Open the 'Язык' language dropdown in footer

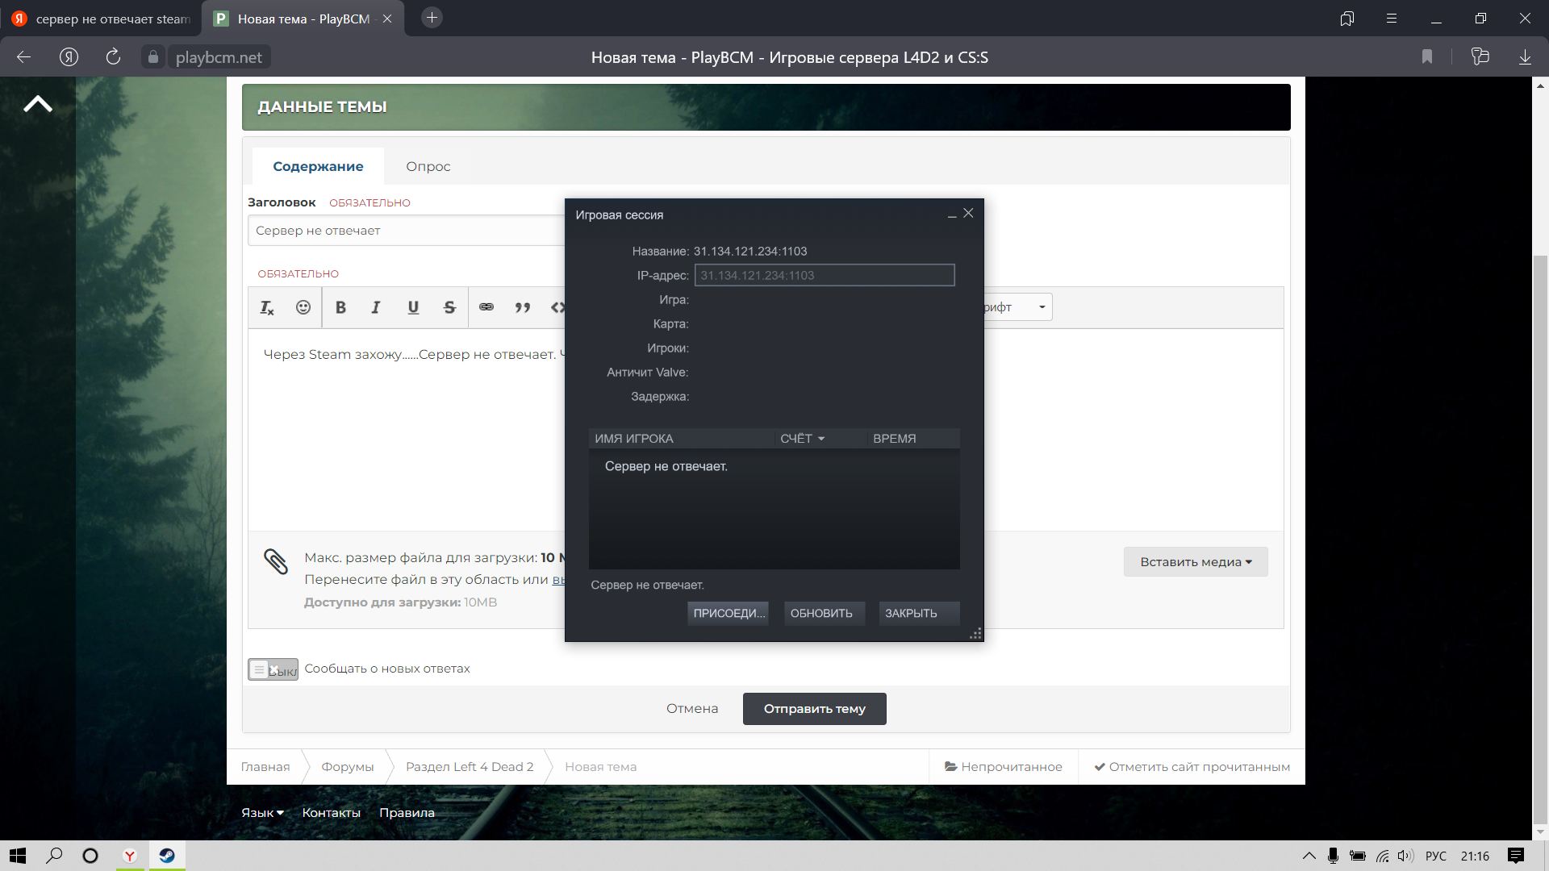[x=262, y=813]
